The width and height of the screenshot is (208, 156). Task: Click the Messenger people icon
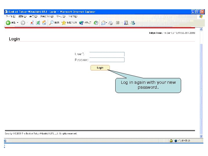click(133, 23)
